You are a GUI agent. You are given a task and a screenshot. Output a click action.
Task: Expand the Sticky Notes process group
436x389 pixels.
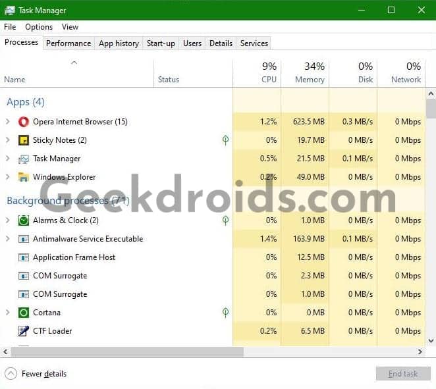(x=8, y=140)
